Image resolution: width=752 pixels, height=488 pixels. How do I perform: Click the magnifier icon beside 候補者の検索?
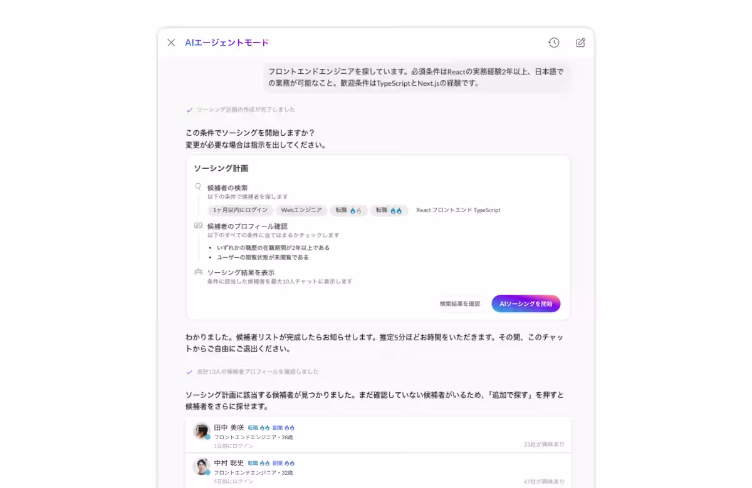(x=198, y=186)
